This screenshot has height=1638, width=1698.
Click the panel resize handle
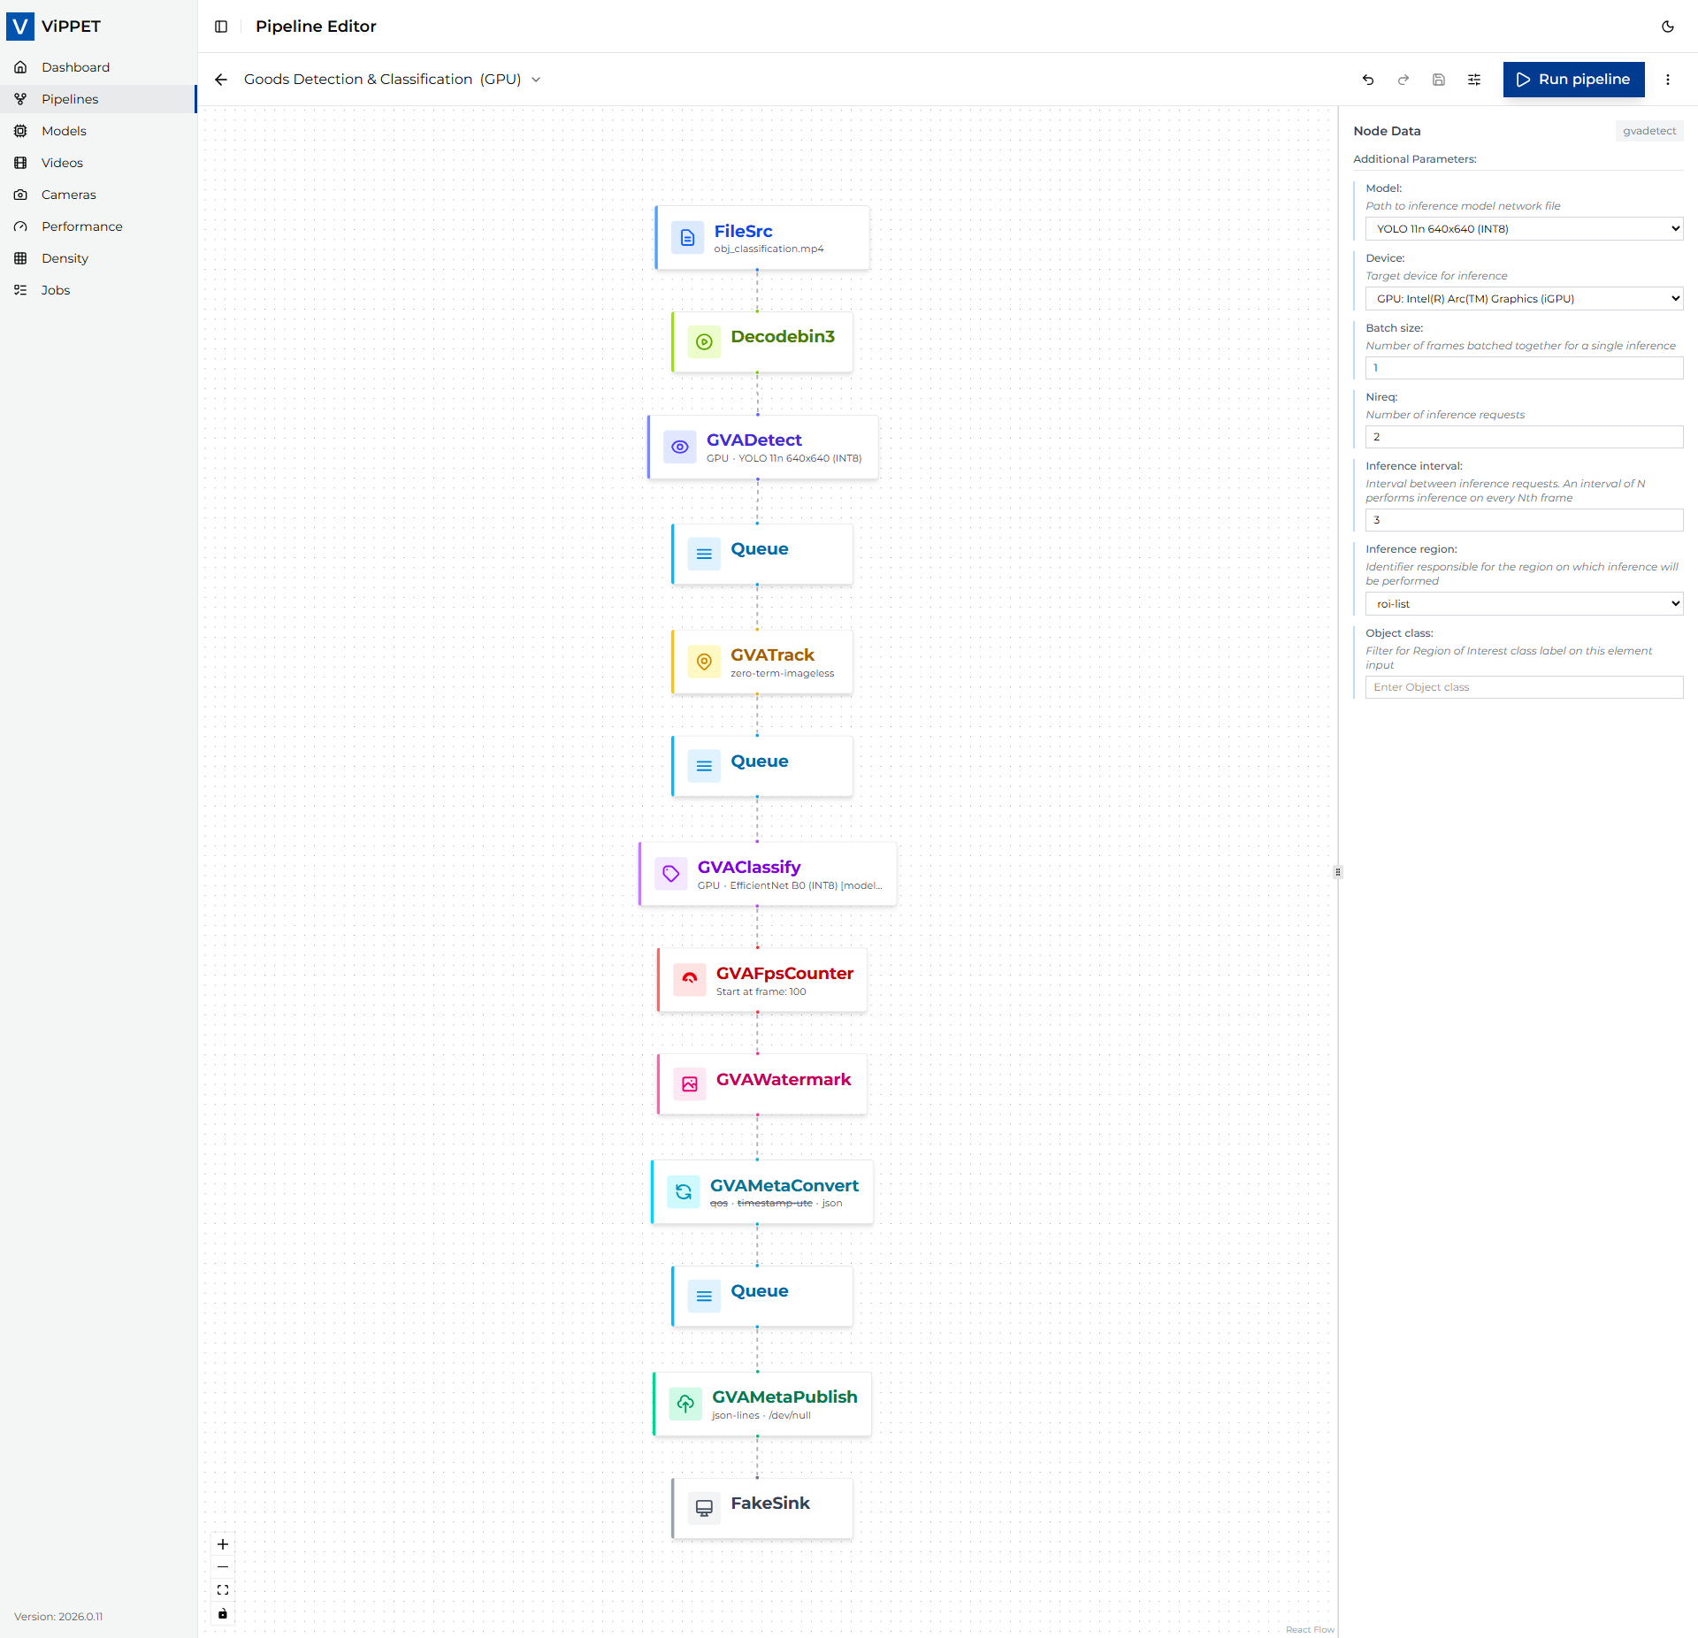(x=1338, y=872)
